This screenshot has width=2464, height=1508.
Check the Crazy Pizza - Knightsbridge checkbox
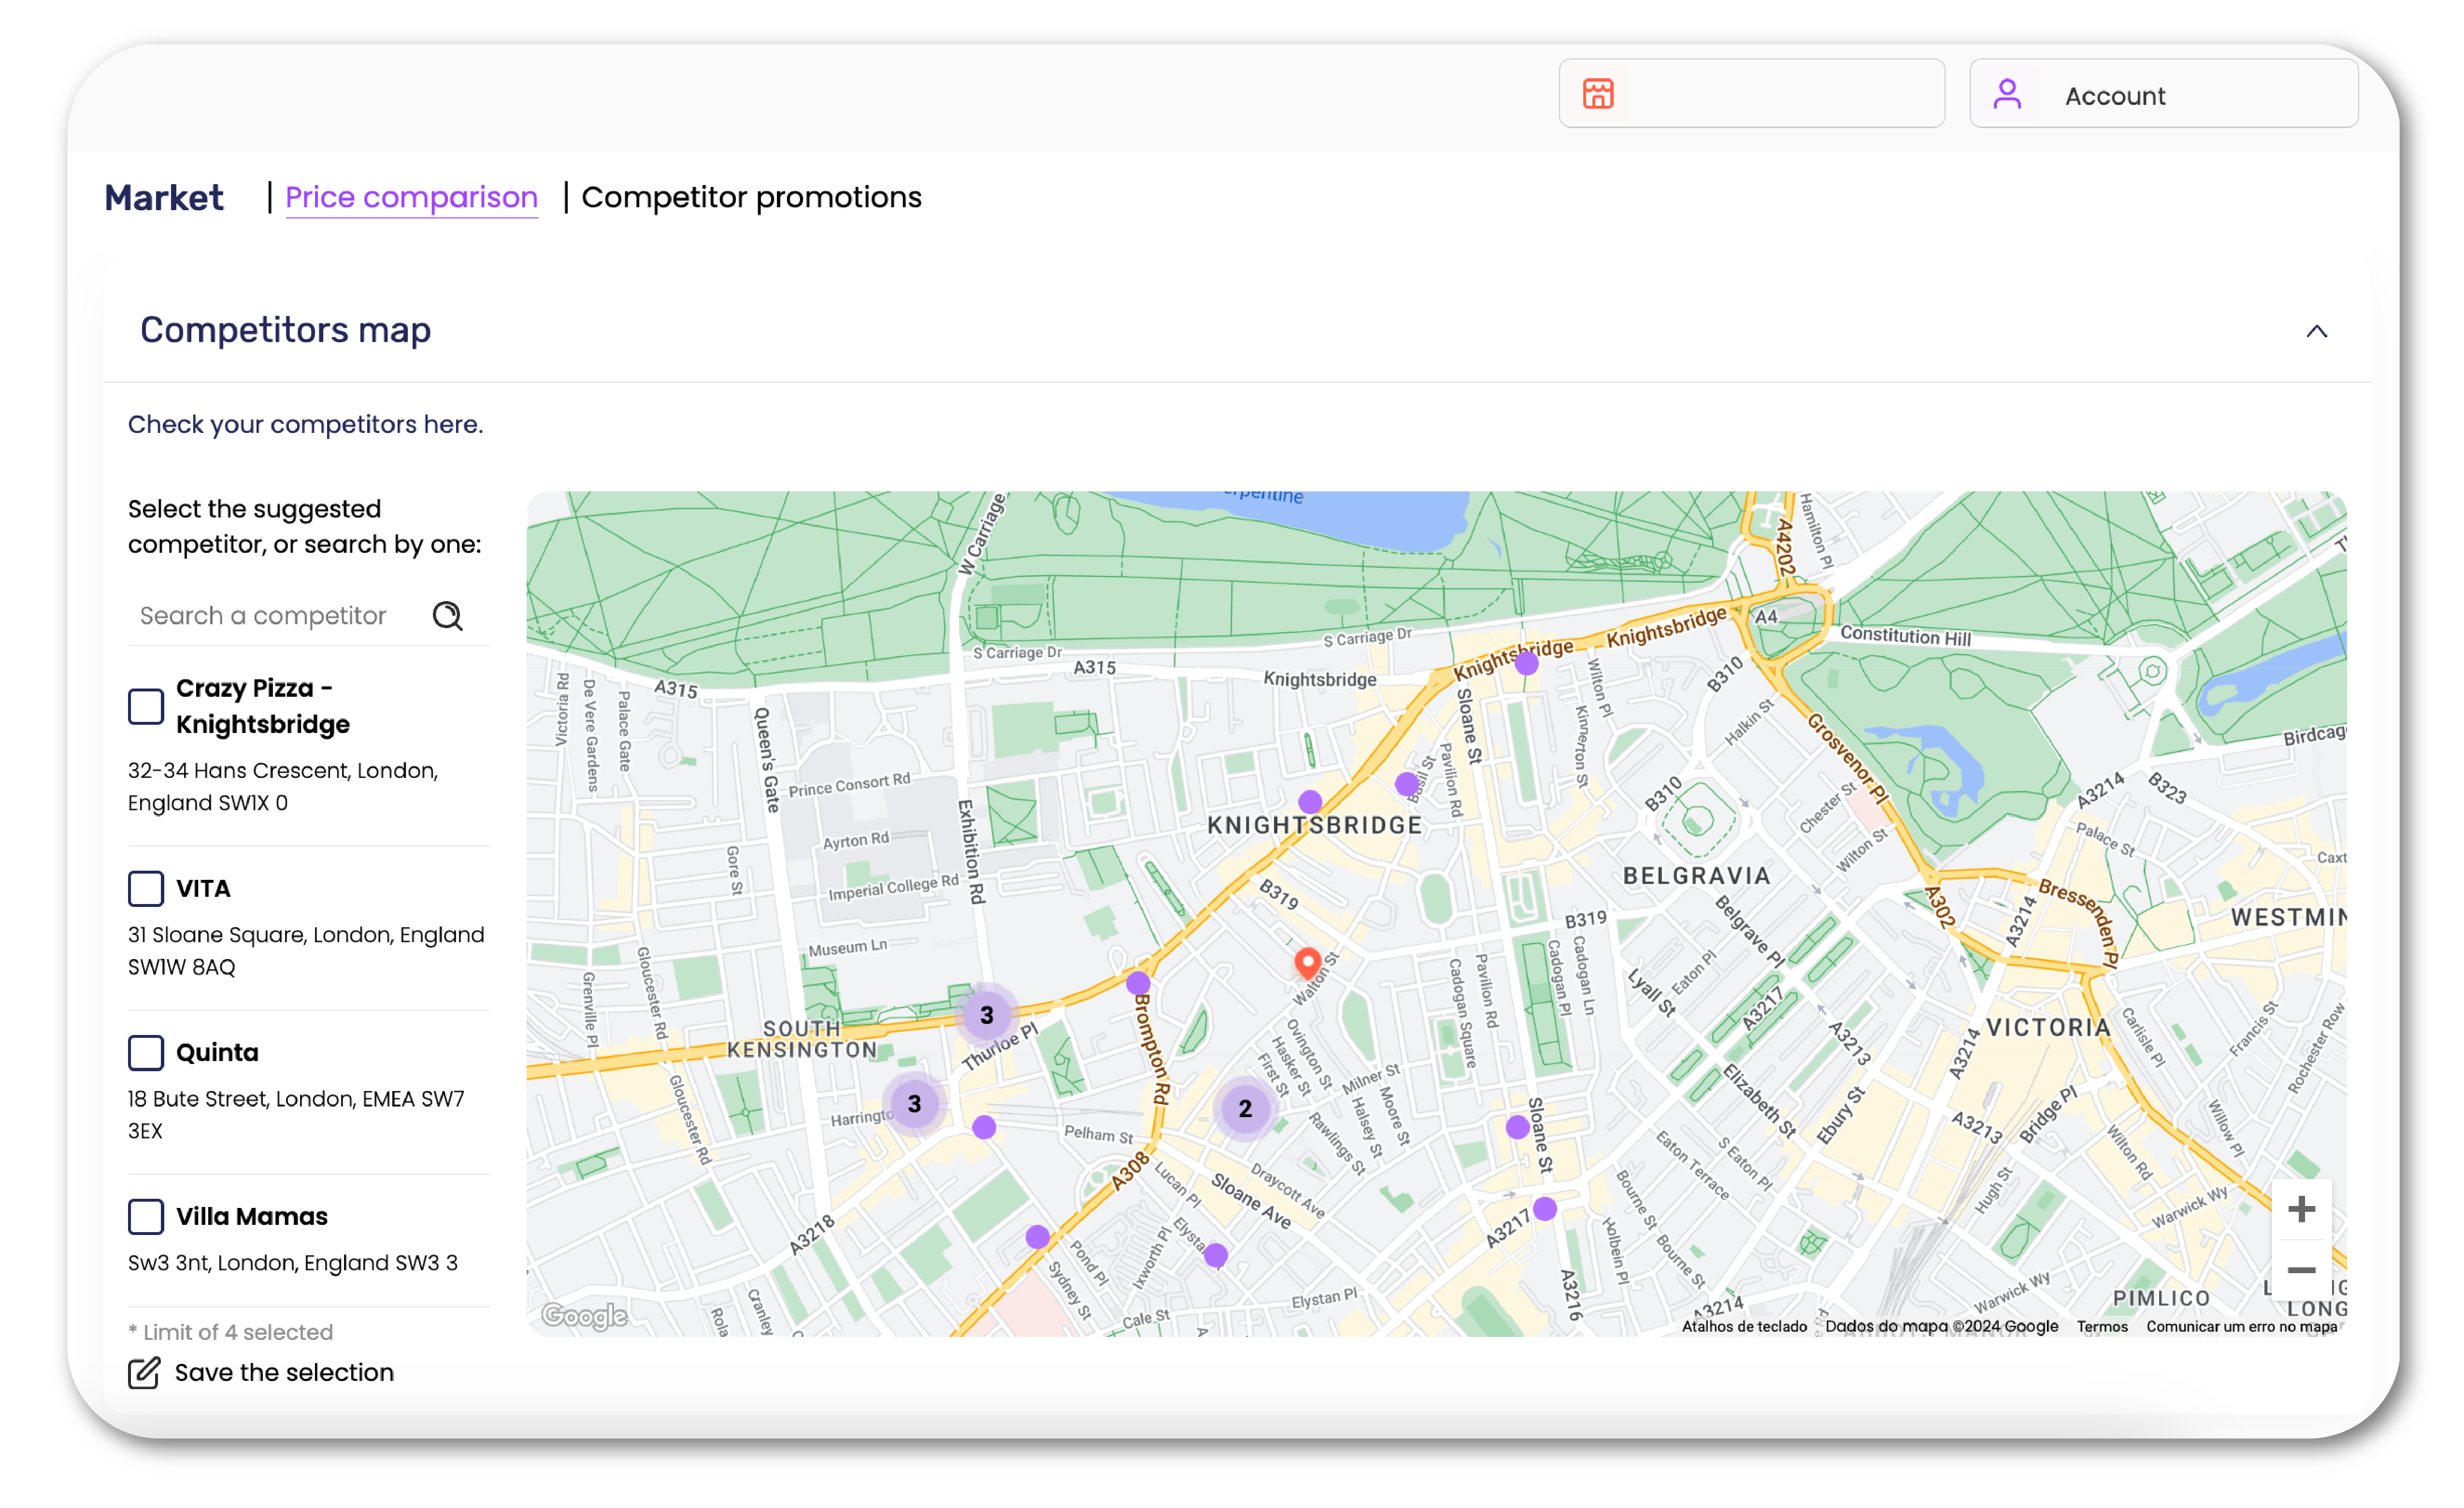click(x=146, y=706)
